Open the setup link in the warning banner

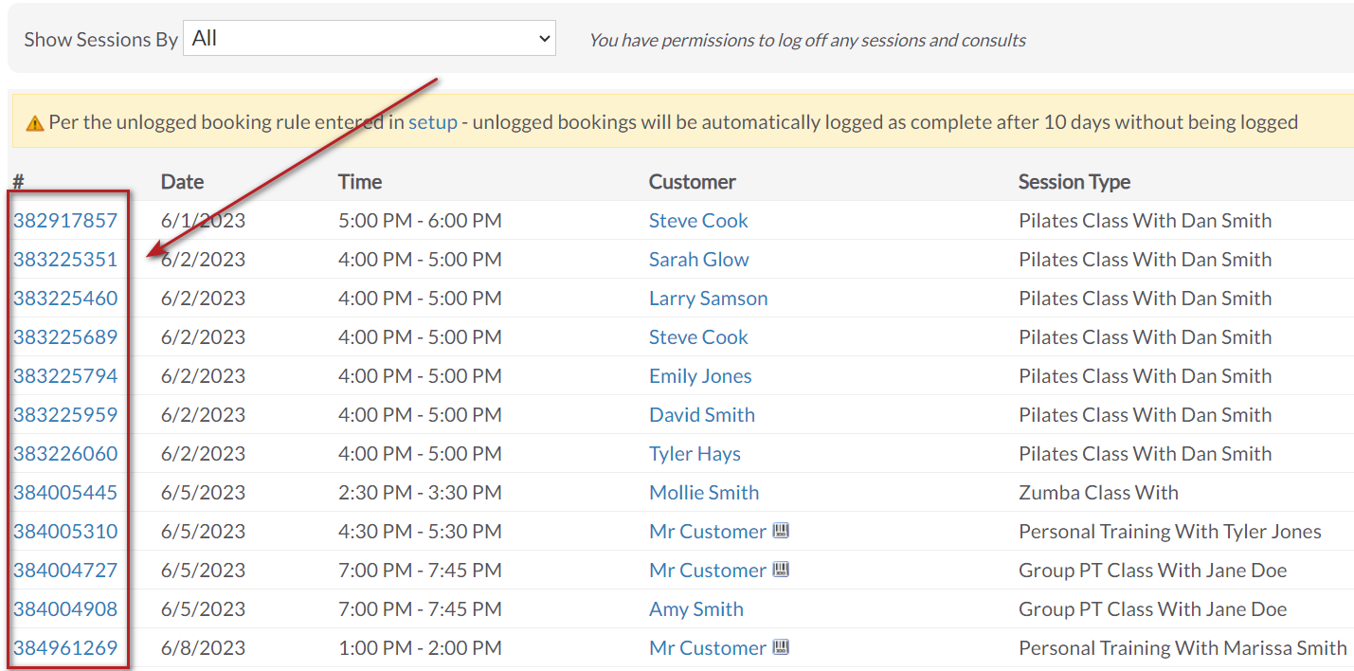(x=433, y=122)
